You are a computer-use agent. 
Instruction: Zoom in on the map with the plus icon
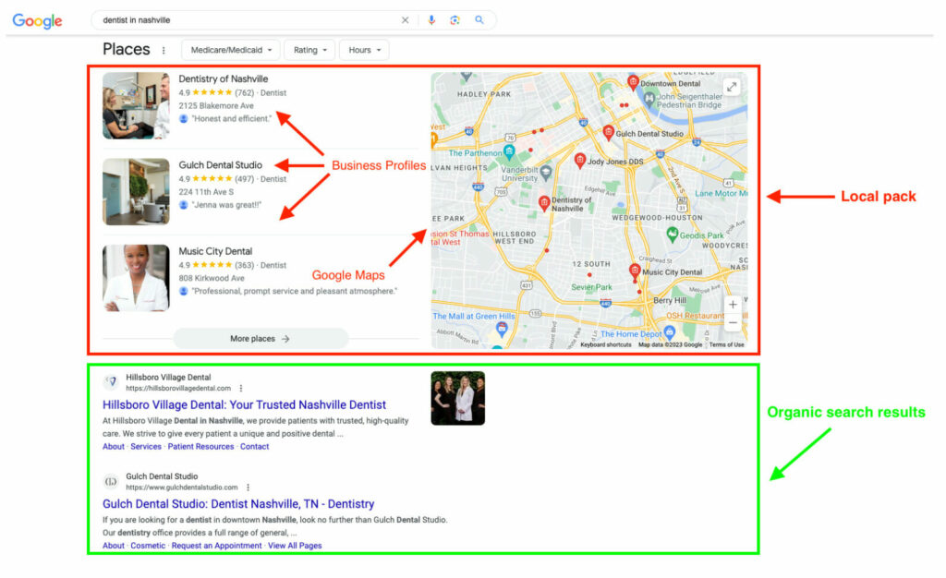[732, 304]
